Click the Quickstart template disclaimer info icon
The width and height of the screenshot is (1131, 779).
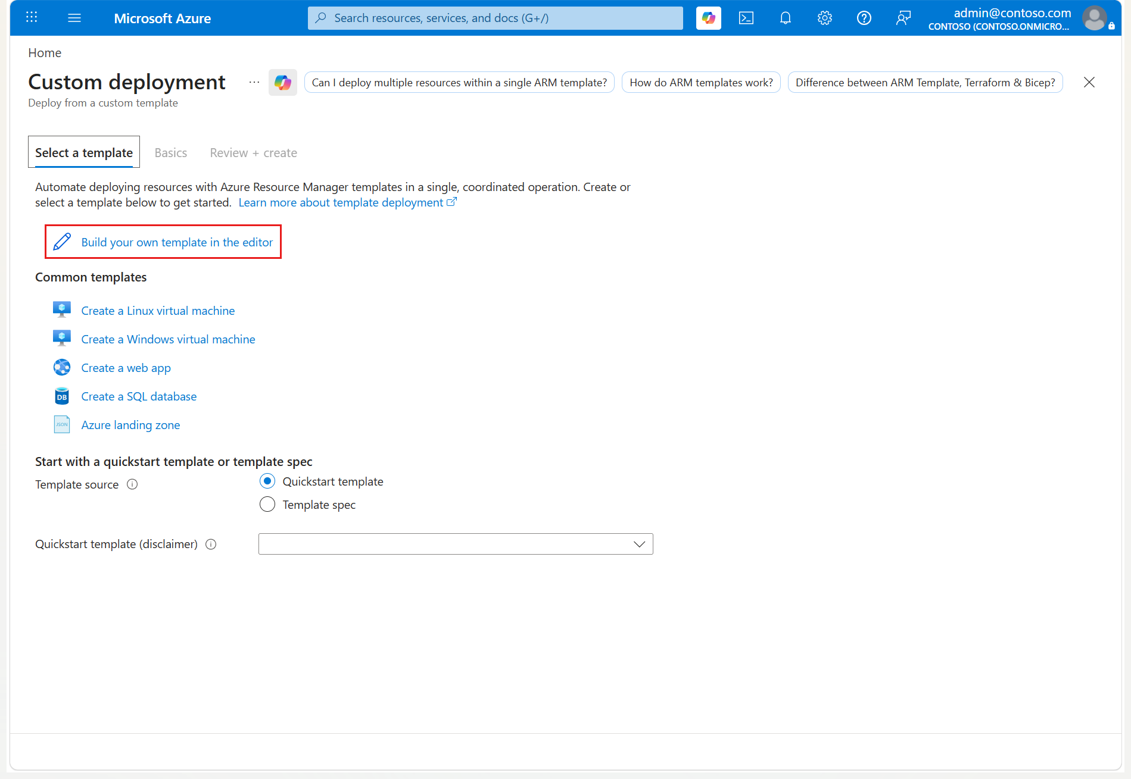211,544
